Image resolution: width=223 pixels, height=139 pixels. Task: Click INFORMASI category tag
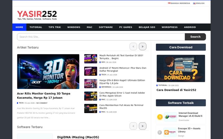(106, 87)
